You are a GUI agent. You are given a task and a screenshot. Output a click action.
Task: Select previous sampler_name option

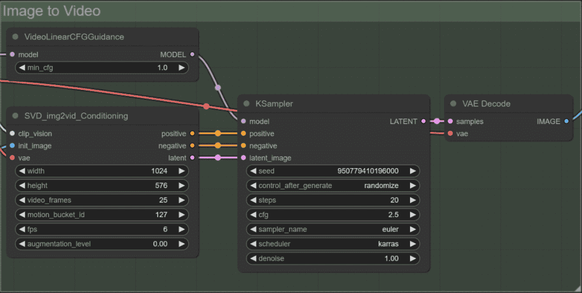pyautogui.click(x=253, y=229)
